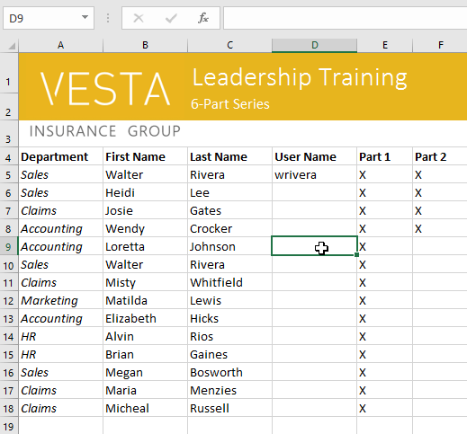The height and width of the screenshot is (434, 467).
Task: Select column D header
Action: [314, 45]
